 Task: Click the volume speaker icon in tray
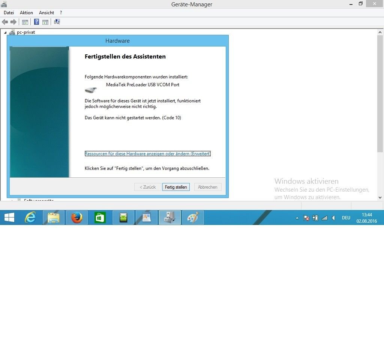coord(333,218)
